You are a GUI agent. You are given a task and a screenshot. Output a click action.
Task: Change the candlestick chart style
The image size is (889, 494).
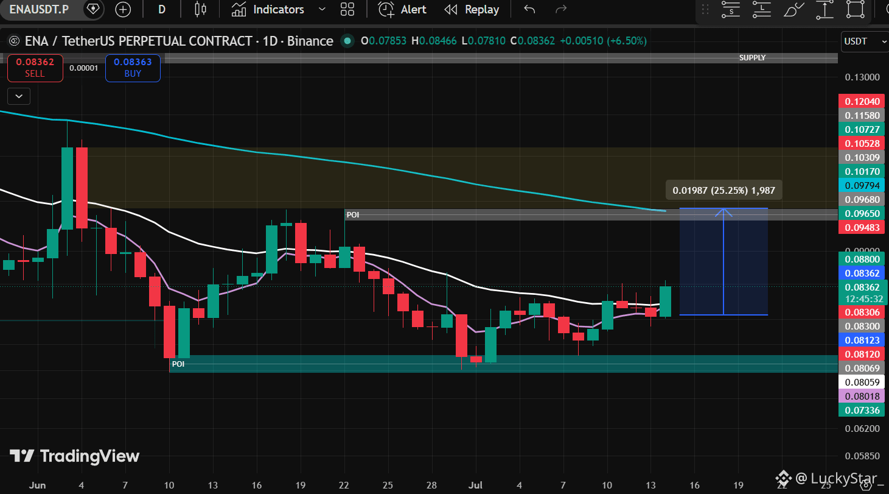coord(201,9)
